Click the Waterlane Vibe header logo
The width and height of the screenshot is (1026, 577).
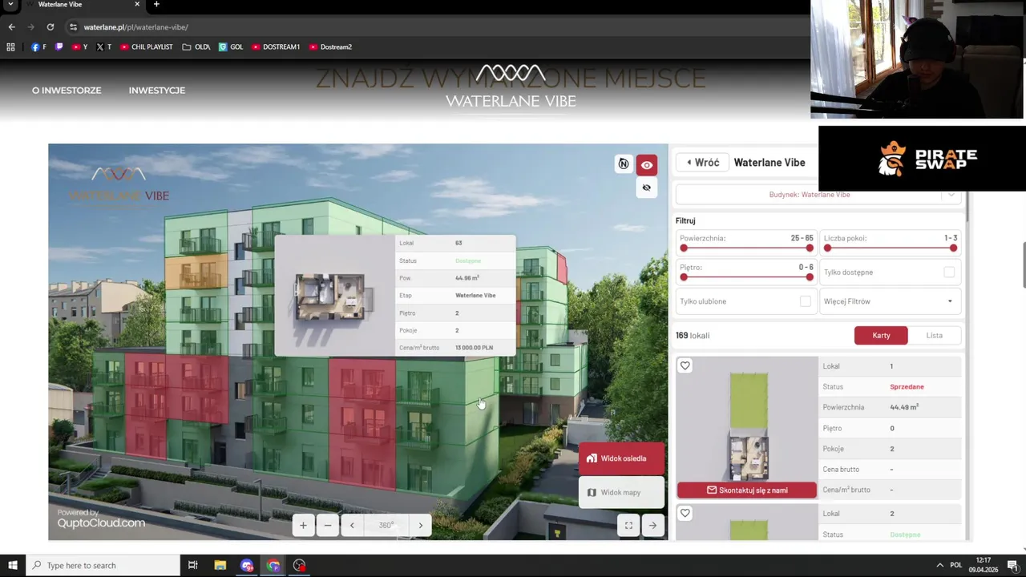511,87
